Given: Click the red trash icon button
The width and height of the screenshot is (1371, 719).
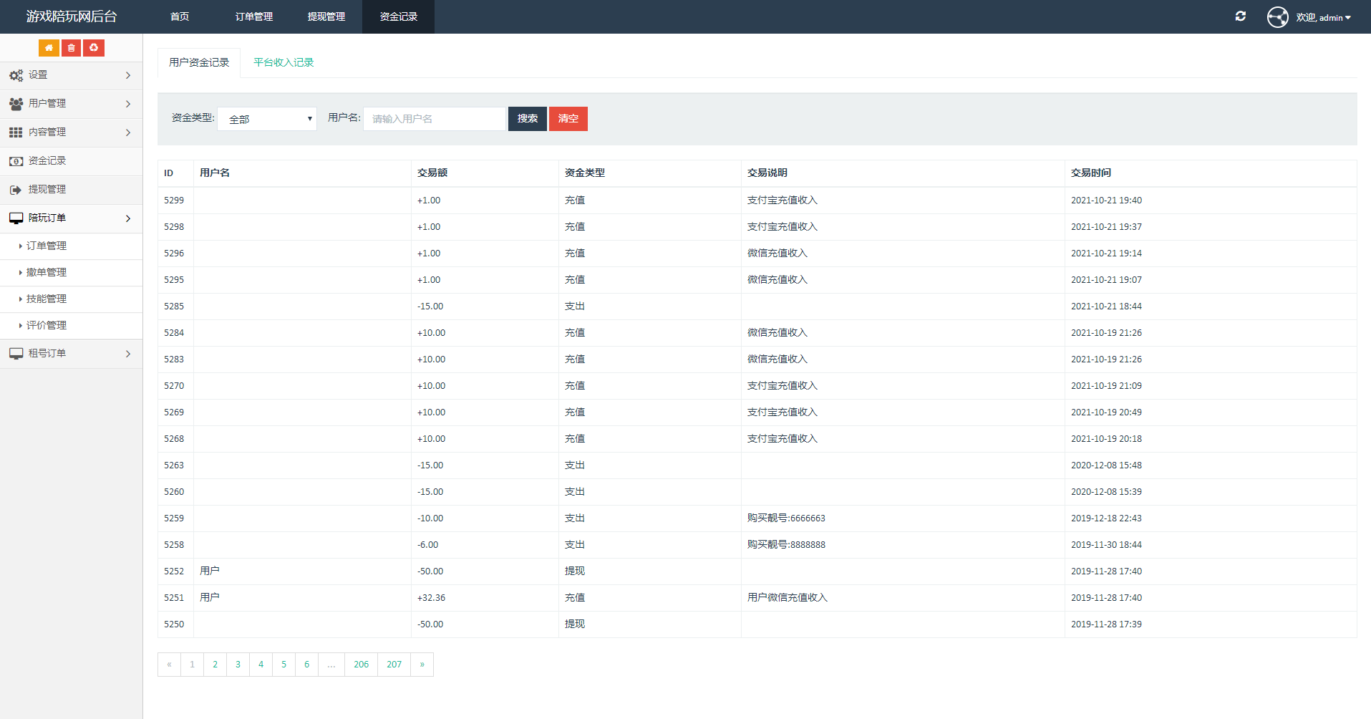Looking at the screenshot, I should [x=71, y=48].
